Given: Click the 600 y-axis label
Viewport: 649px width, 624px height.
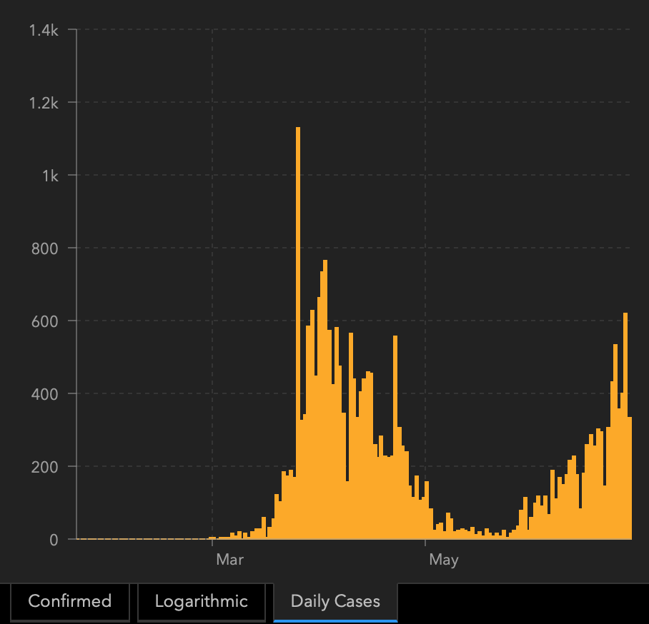Looking at the screenshot, I should coord(45,321).
